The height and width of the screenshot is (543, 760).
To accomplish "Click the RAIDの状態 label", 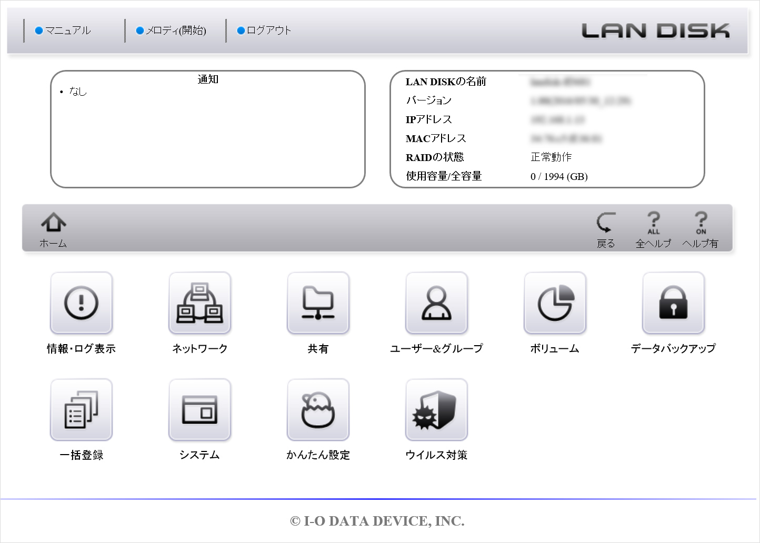I will coord(435,157).
